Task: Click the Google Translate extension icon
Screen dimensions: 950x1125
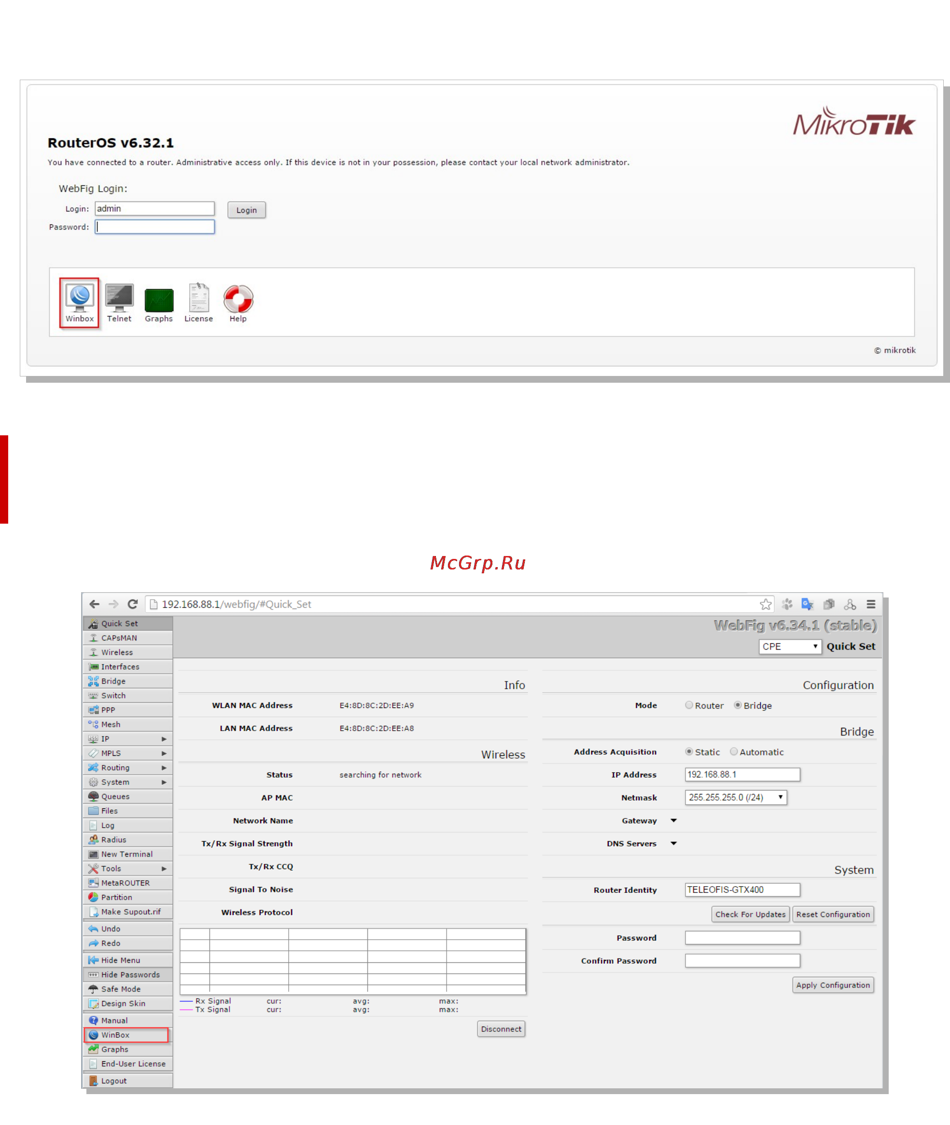Action: click(x=807, y=604)
